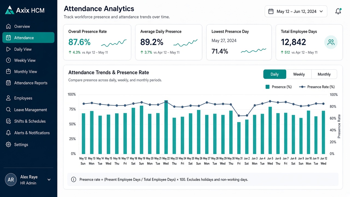Open Employees menu item

[x=28, y=98]
